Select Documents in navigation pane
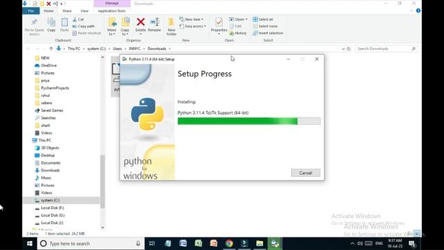The image size is (444, 250). tap(51, 163)
